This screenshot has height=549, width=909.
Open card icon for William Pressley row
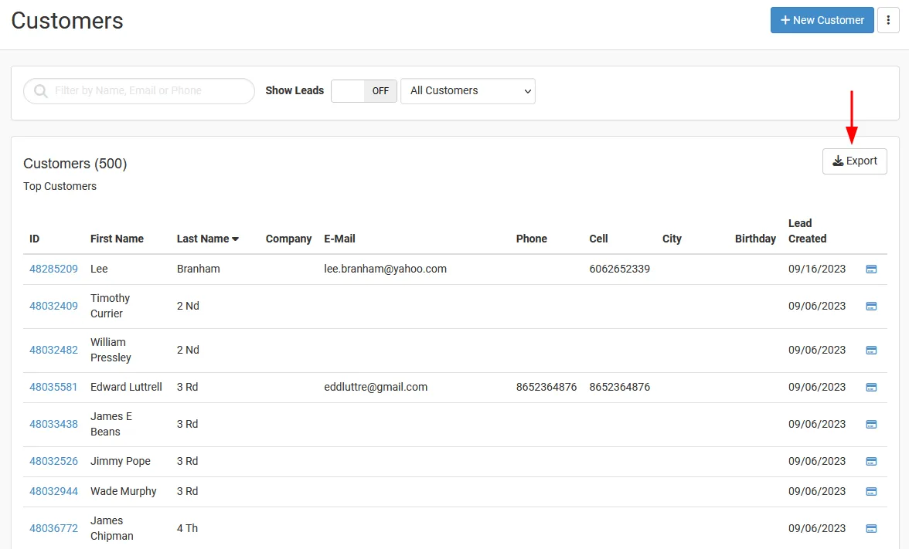click(870, 351)
